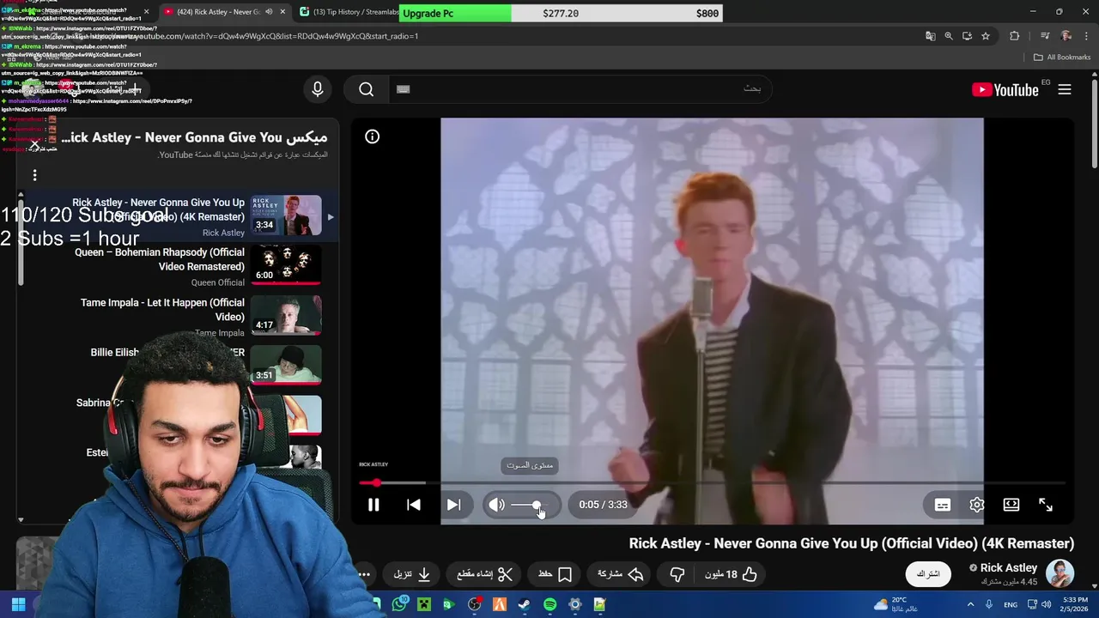Open the playlist options three-dot menu

pos(34,175)
